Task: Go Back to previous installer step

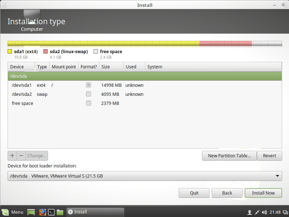Action: [x=227, y=193]
